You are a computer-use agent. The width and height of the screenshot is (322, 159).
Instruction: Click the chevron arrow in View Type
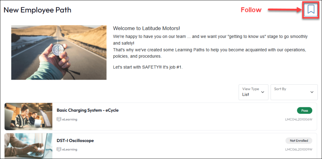click(263, 92)
